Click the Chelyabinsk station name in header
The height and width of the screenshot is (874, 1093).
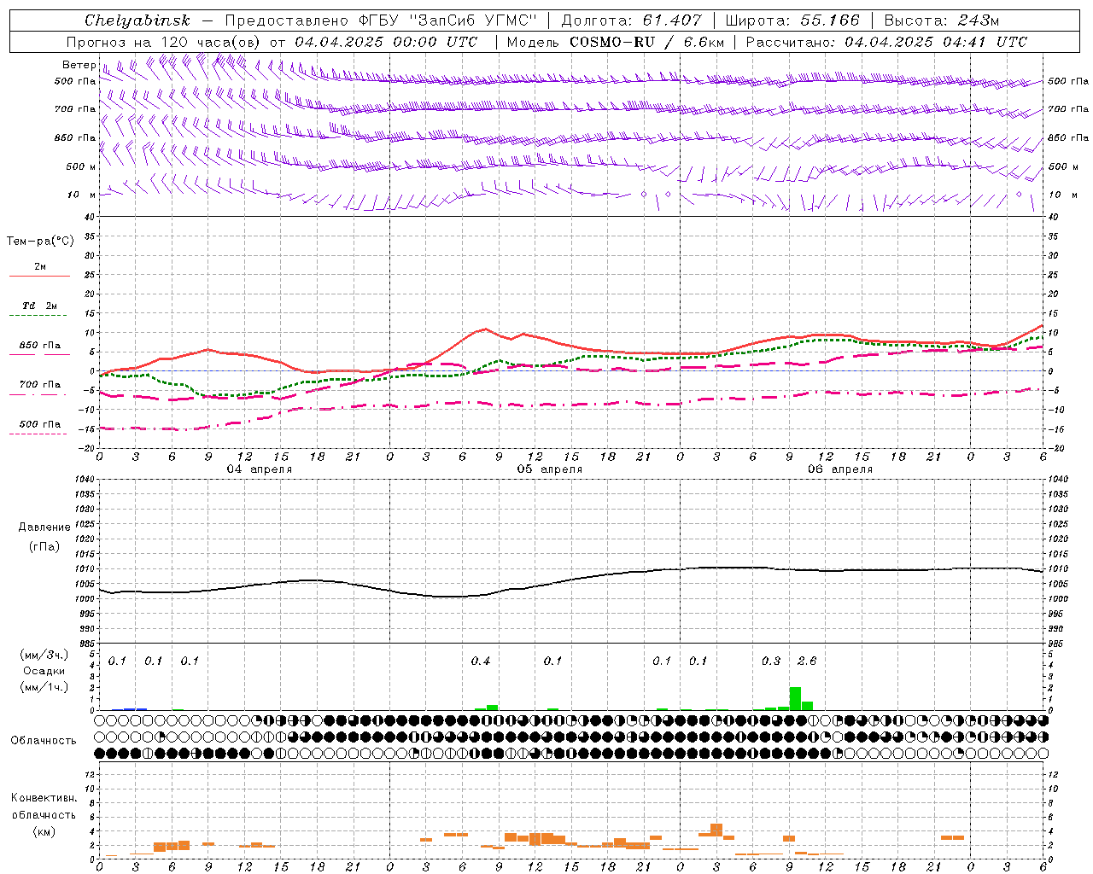coord(137,20)
